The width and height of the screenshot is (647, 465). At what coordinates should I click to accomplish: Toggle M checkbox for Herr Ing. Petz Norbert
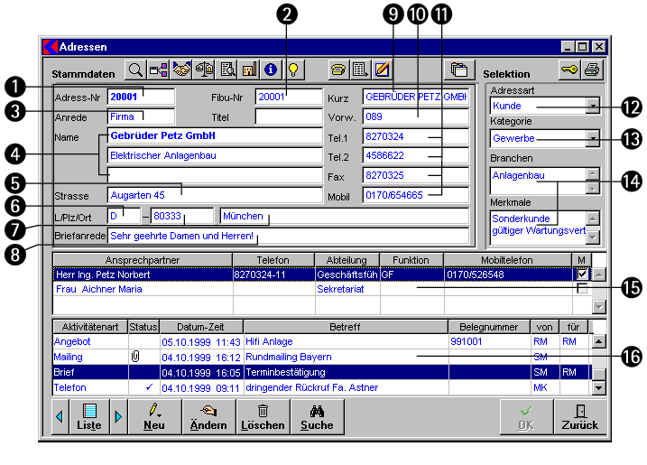pyautogui.click(x=583, y=274)
